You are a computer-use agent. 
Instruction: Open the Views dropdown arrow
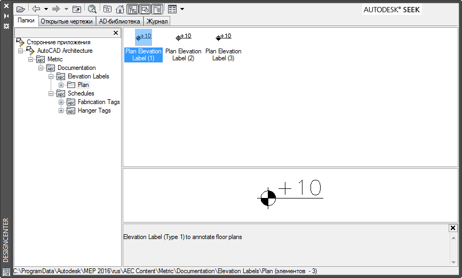click(x=182, y=9)
